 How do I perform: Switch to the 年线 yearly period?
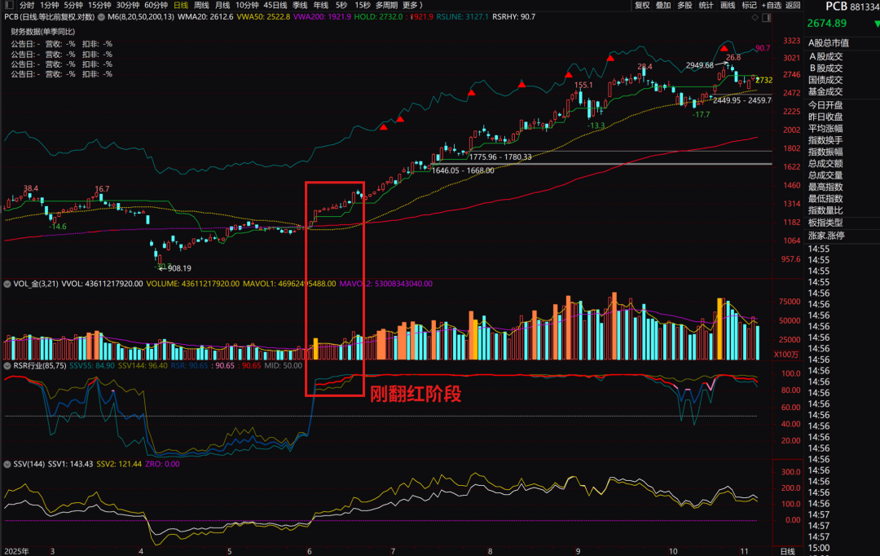pos(321,5)
